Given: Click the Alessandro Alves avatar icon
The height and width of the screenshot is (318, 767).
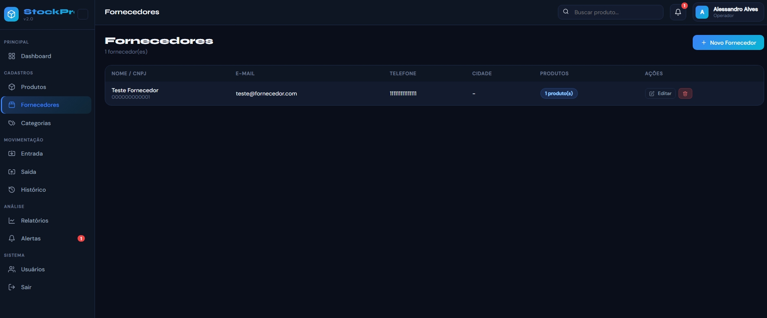Looking at the screenshot, I should pyautogui.click(x=702, y=12).
